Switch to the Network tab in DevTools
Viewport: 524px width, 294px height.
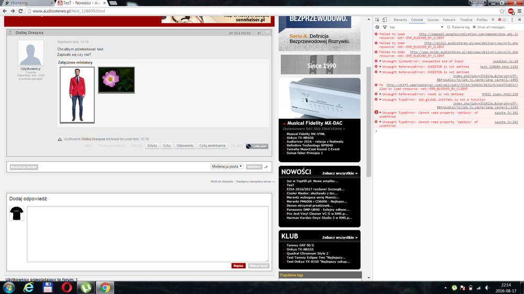449,20
